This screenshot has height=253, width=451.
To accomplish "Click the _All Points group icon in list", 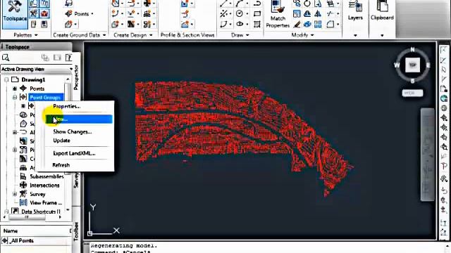I will (x=5, y=240).
